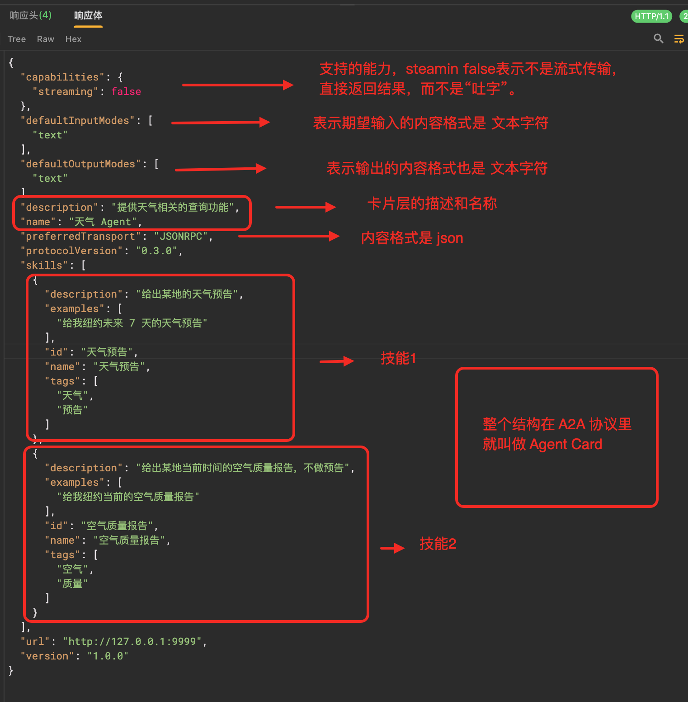This screenshot has height=702, width=688.
Task: Click the "version" 1.0.0 line
Action: [x=74, y=656]
